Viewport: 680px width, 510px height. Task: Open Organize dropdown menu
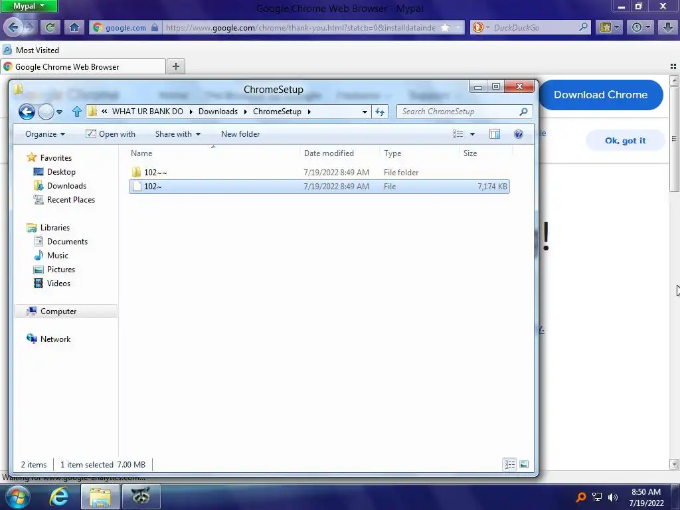(x=45, y=134)
